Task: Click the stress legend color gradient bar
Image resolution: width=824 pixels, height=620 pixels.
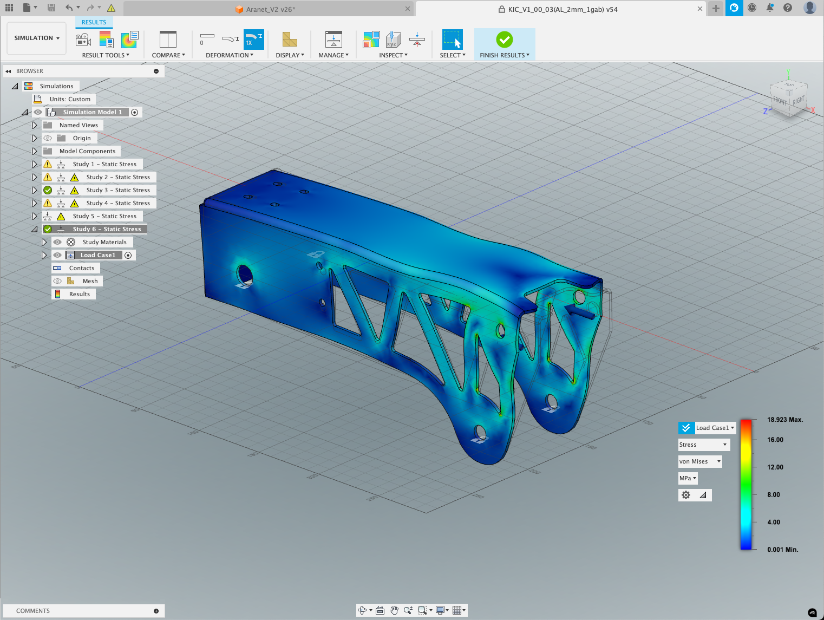Action: (745, 485)
